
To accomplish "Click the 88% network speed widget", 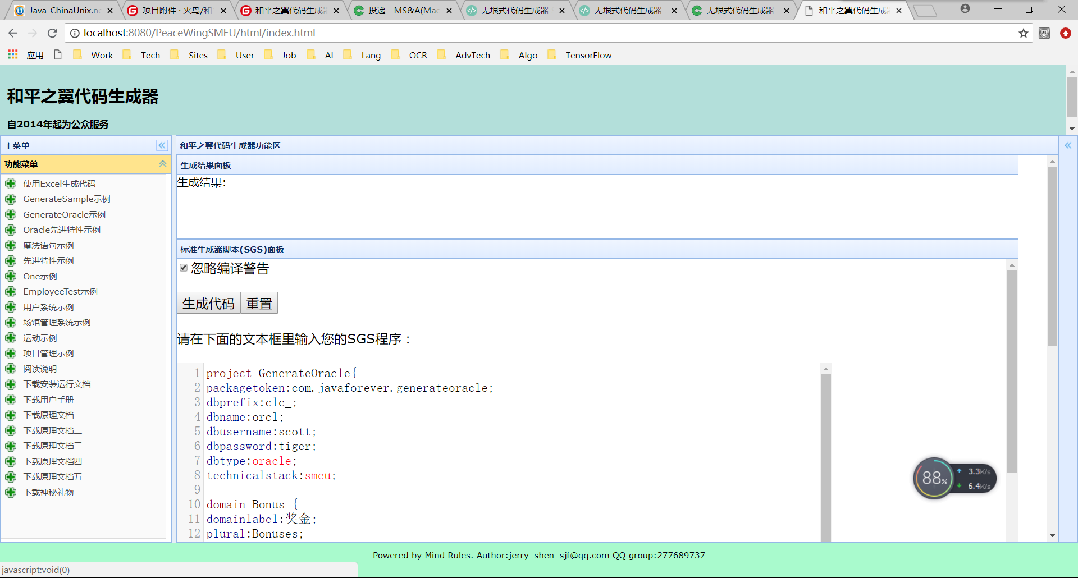I will tap(955, 478).
